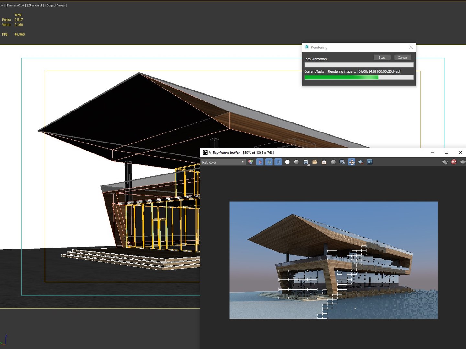Click the Polys count 2.517 statistic

point(18,20)
